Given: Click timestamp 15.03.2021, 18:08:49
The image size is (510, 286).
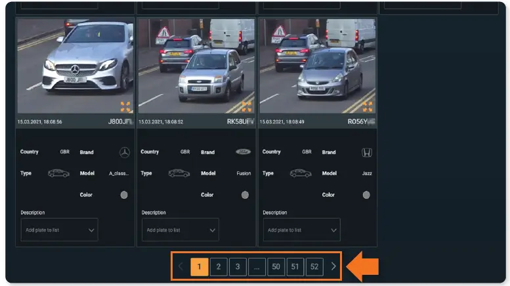Looking at the screenshot, I should (282, 122).
